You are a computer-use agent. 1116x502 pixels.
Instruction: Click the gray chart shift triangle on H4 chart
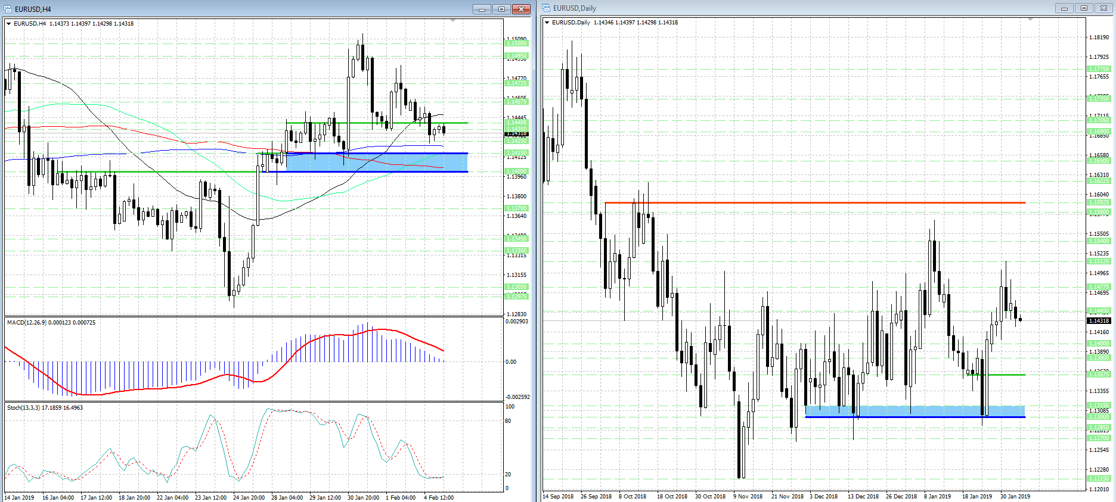point(452,21)
